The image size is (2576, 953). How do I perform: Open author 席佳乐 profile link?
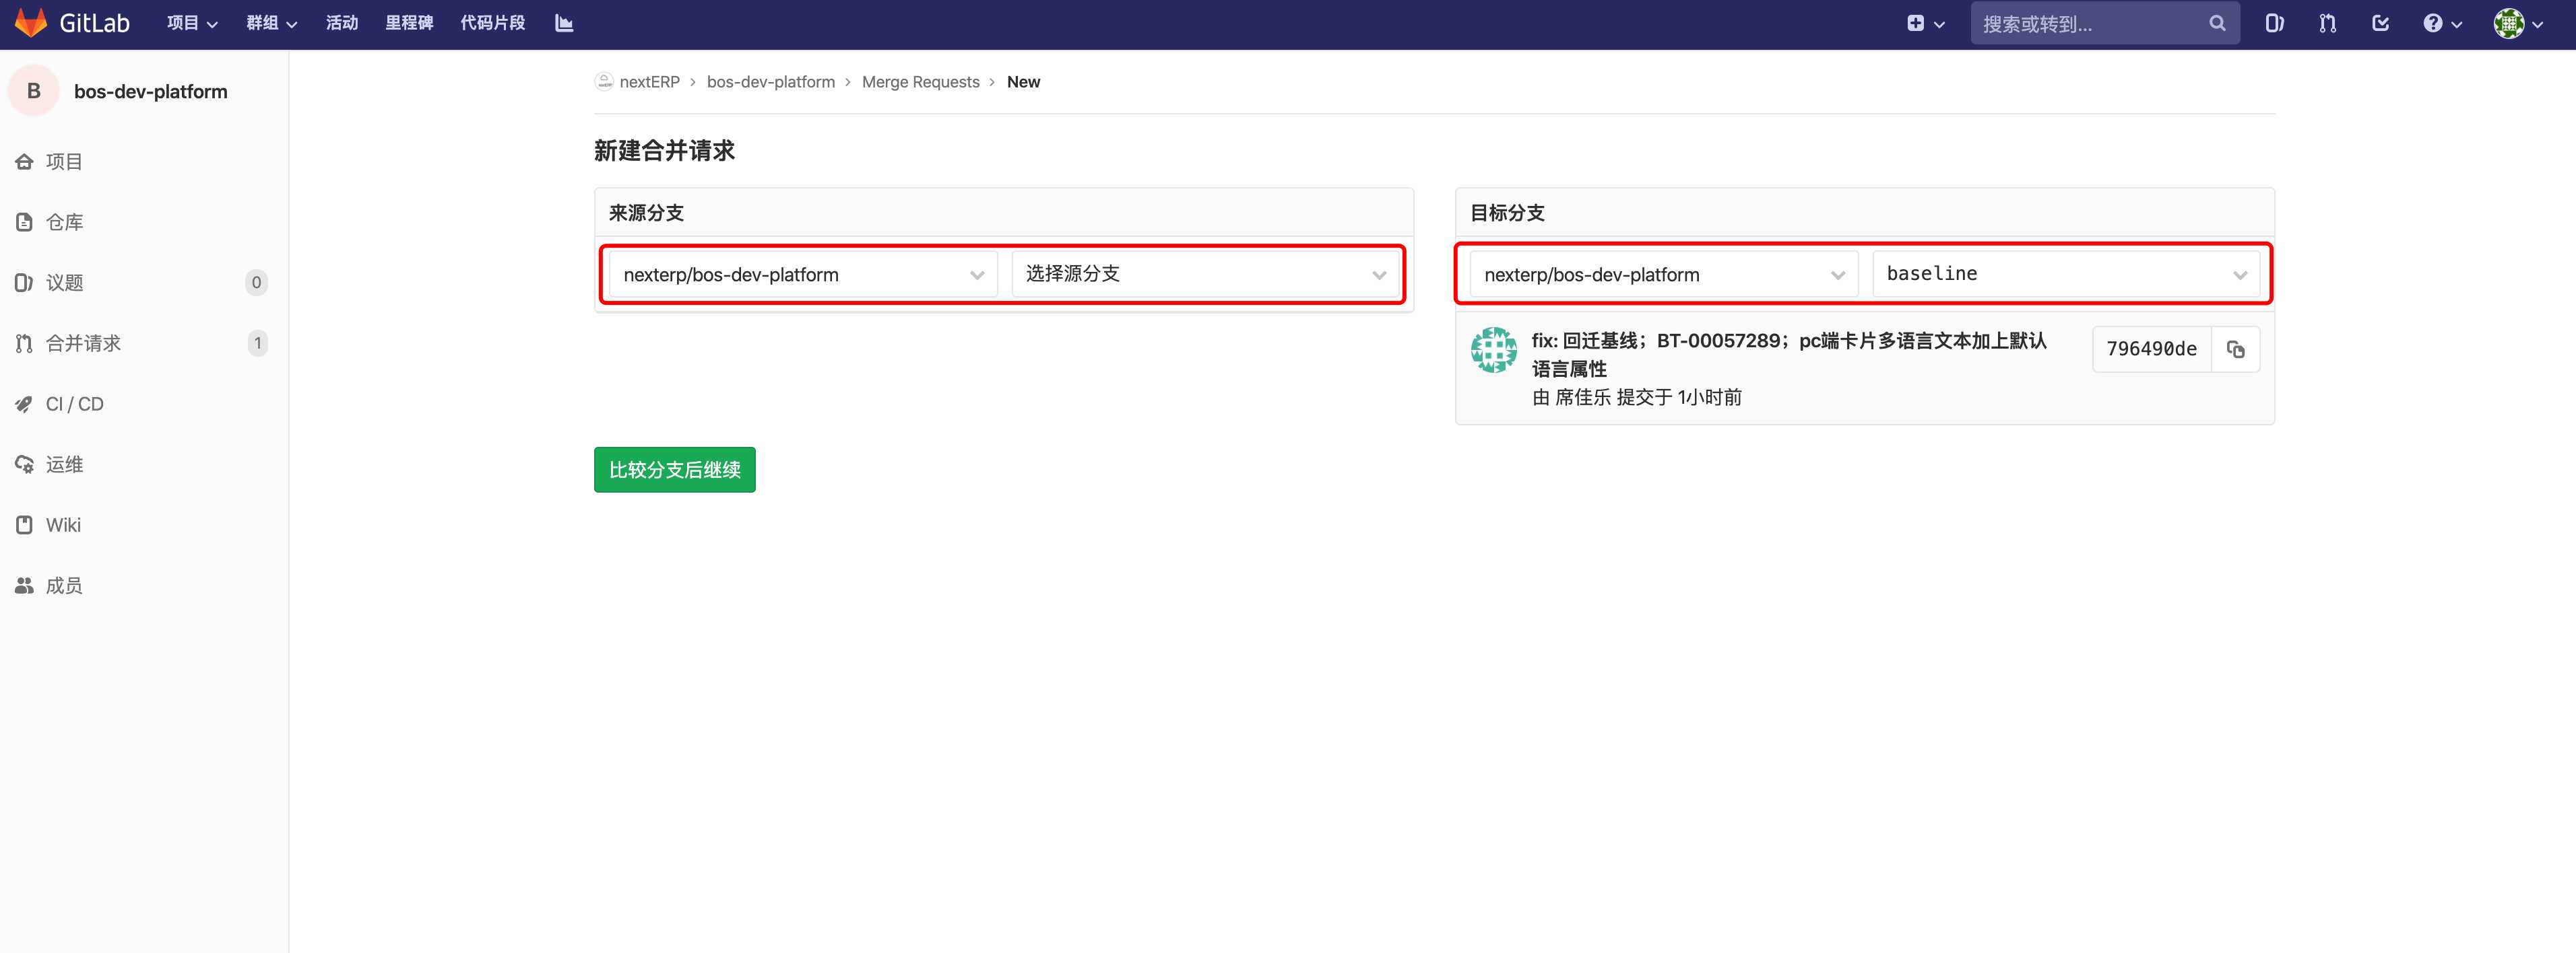coord(1583,398)
